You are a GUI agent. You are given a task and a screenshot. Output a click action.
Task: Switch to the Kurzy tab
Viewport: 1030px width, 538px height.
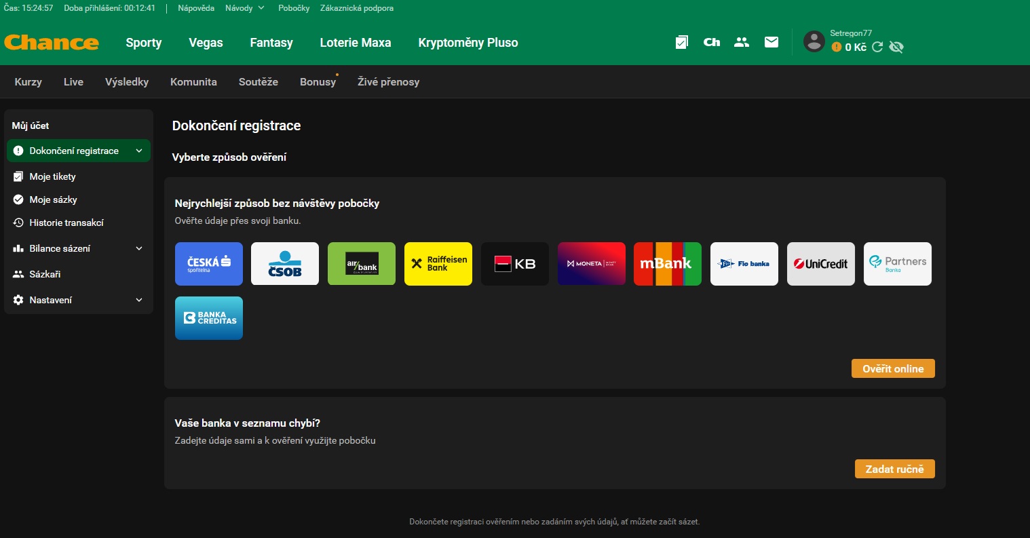coord(28,81)
